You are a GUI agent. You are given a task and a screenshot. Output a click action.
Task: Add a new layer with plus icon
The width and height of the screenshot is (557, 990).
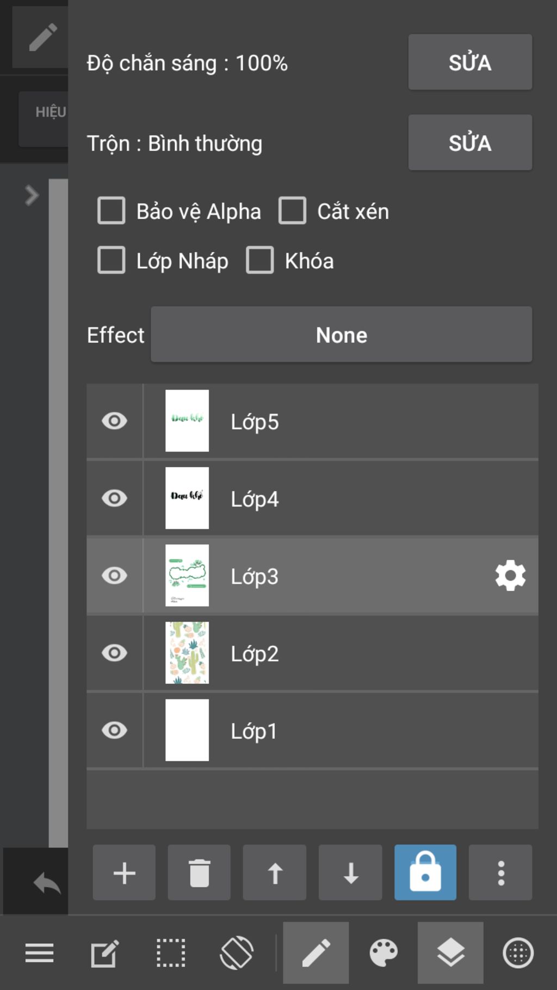(x=124, y=873)
